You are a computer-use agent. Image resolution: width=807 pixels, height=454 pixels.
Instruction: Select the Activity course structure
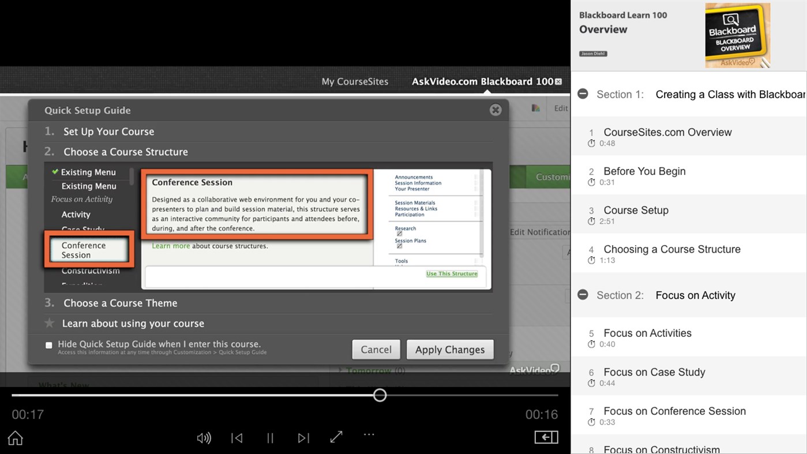[x=76, y=215]
